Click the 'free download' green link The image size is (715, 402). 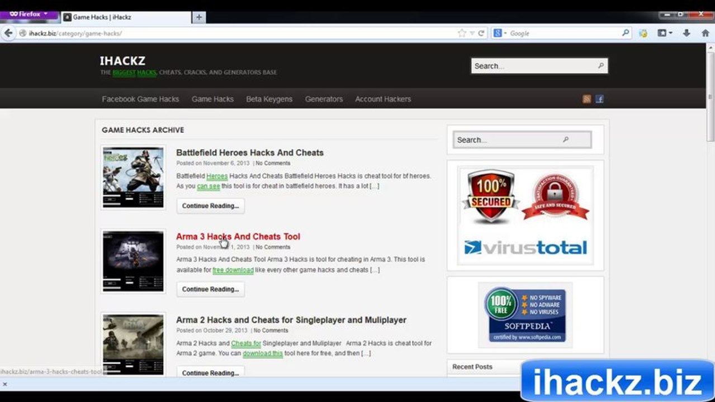[233, 270]
